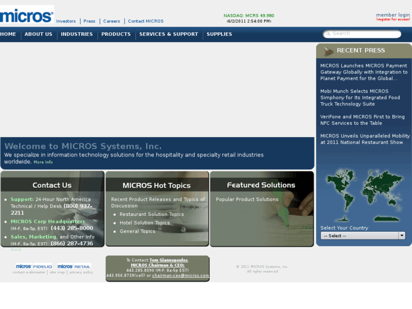Screen dimensions: 412x309
Task: Click the Investors link
Action: pos(66,21)
